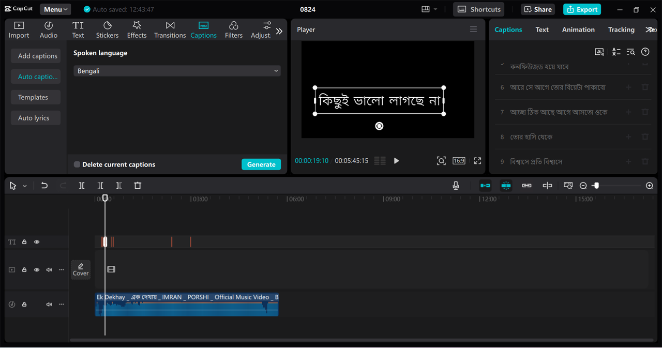Screen dimensions: 662x348
Task: Choose the Select cursor tool
Action: click(13, 186)
